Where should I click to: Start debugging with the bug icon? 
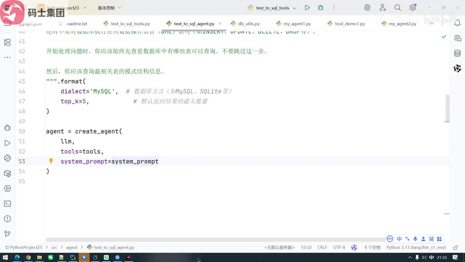pos(320,8)
